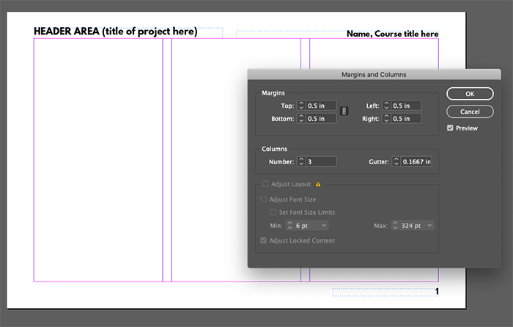Toggle the Preview checkbox
This screenshot has height=327, width=513.
(x=450, y=128)
